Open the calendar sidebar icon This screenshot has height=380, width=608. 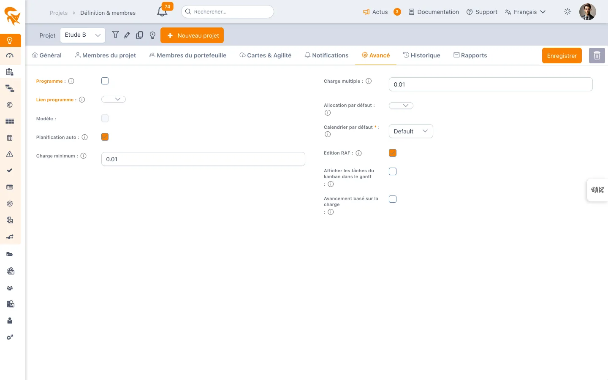point(10,138)
